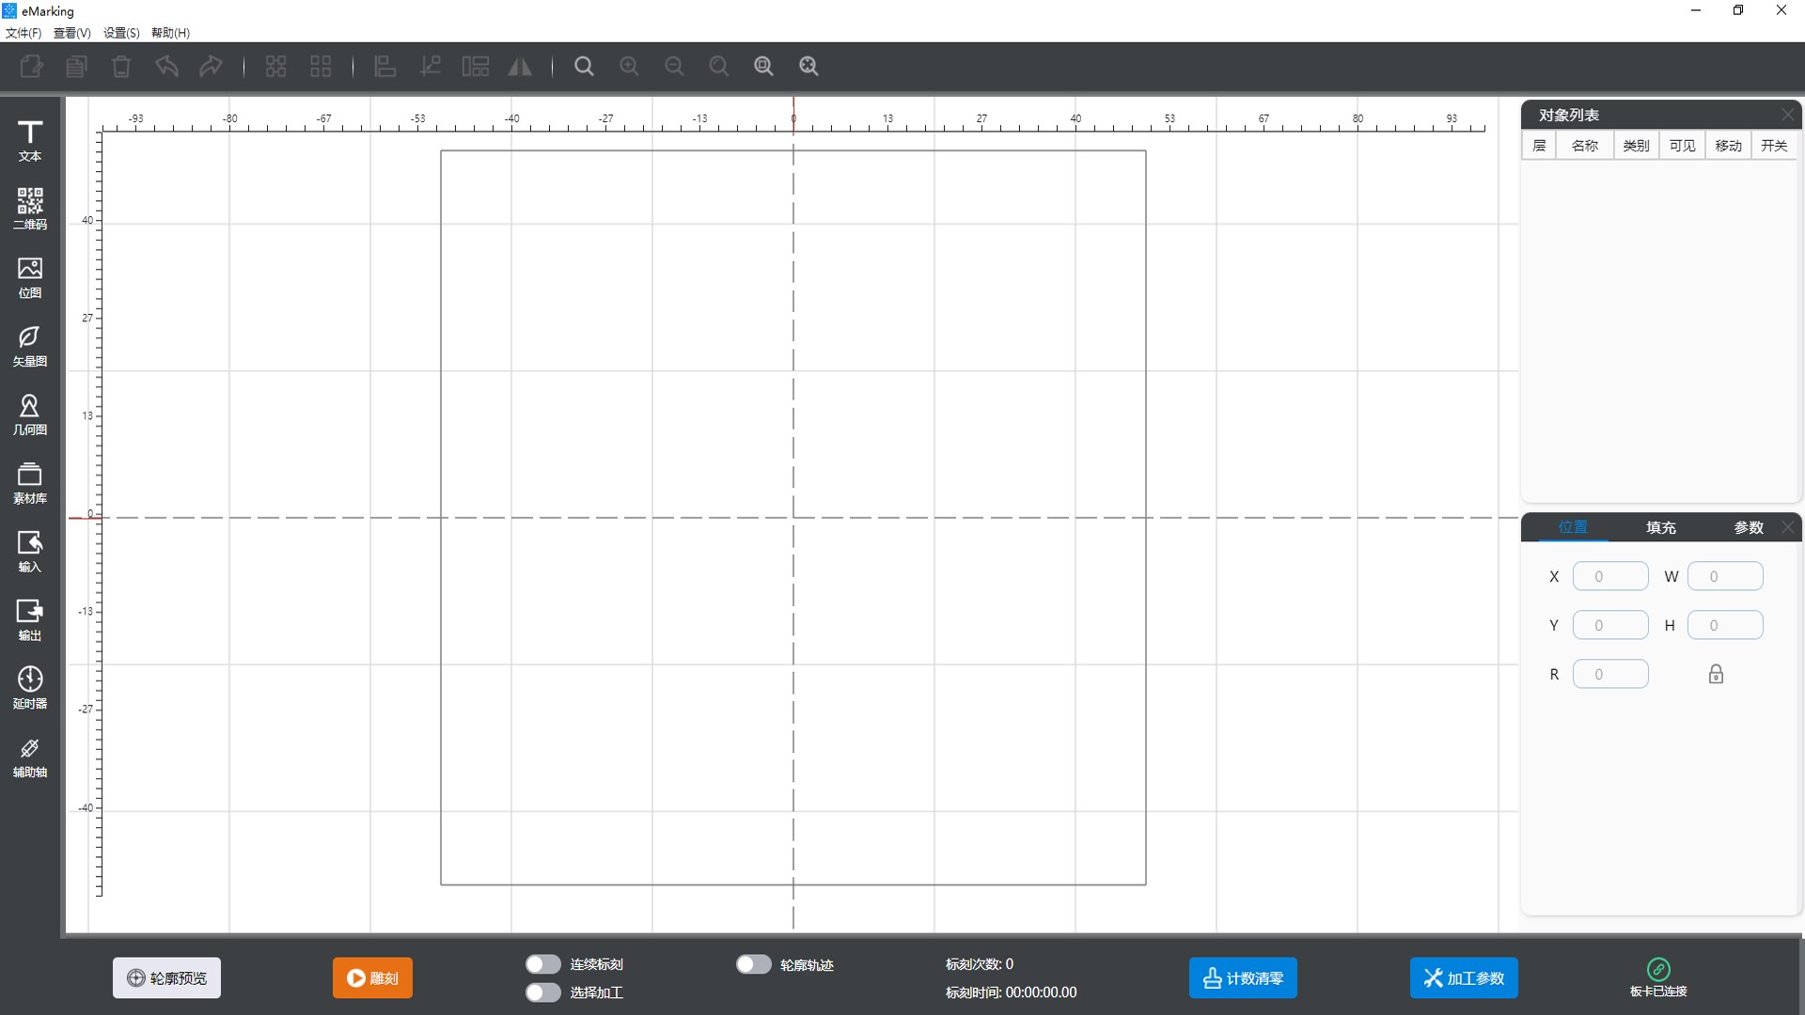Enable the 选择加工 selective processing switch
The image size is (1805, 1015).
542,992
